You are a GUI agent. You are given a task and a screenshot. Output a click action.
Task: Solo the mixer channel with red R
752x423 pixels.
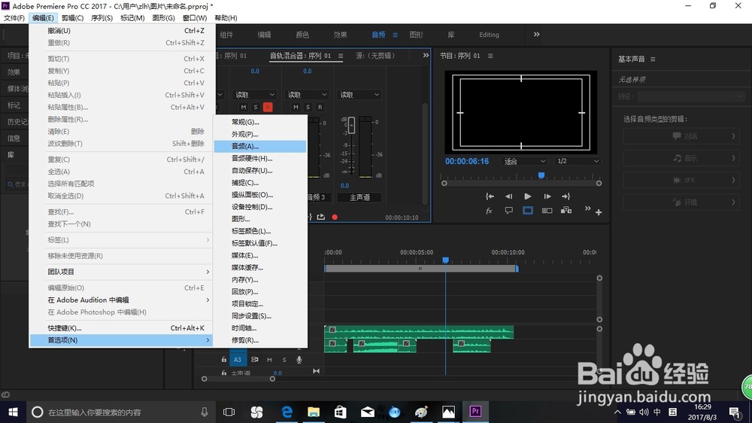tap(256, 107)
